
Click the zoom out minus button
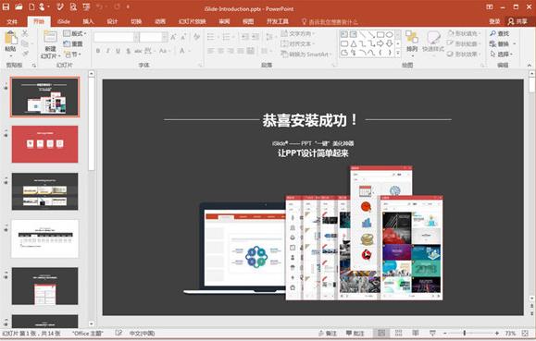pos(445,333)
